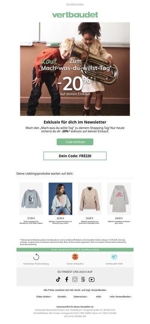Open the grey hooded sweat dress thumbnail
The height and width of the screenshot is (324, 150).
[x=119, y=199]
